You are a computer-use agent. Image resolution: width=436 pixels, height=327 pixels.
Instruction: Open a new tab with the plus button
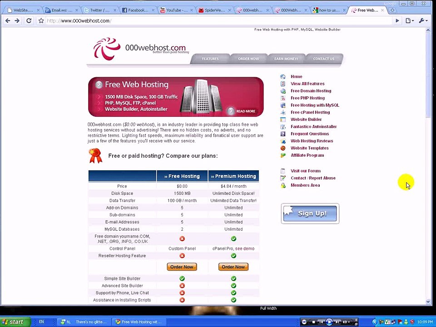pos(392,10)
